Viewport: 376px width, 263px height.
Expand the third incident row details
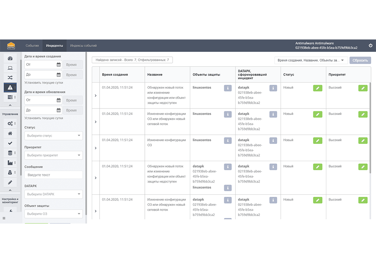[x=96, y=148]
